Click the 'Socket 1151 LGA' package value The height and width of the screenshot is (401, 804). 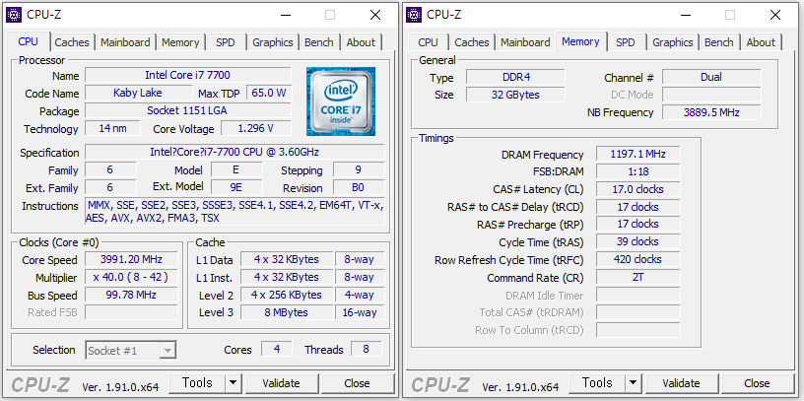[187, 110]
